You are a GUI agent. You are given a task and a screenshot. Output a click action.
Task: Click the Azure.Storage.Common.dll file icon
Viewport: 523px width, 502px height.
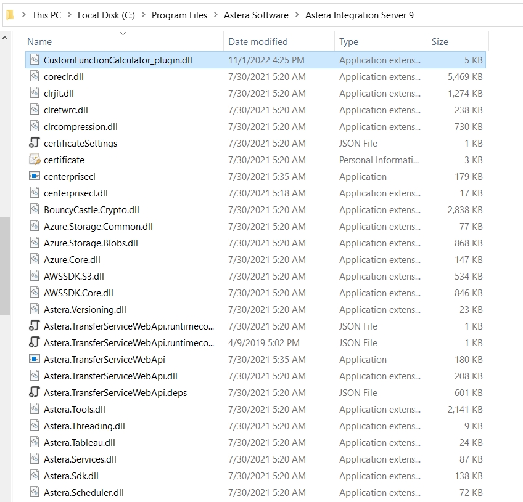click(x=35, y=226)
